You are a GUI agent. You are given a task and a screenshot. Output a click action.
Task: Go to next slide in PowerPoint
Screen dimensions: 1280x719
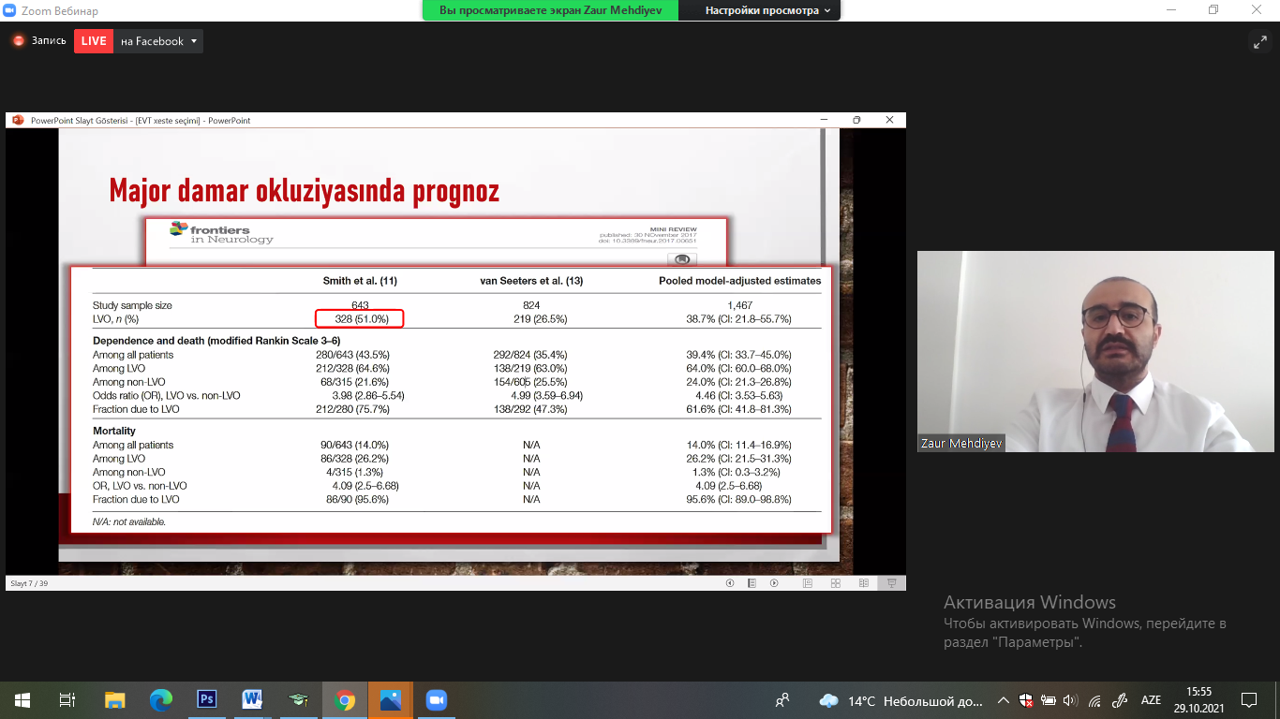pyautogui.click(x=774, y=583)
